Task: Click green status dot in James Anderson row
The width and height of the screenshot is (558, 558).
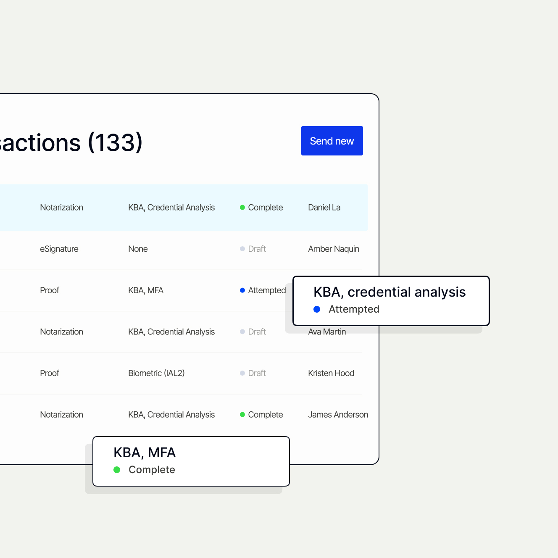Action: 242,415
